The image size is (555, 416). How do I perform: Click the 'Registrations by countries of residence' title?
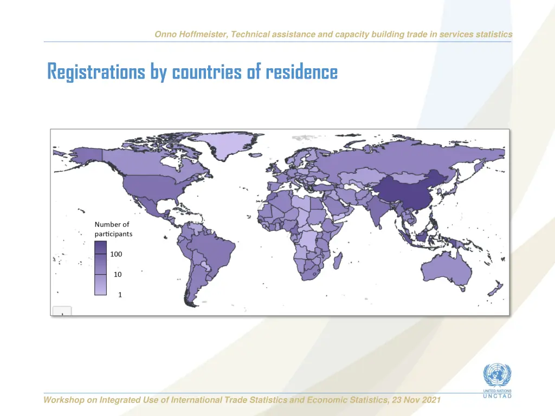point(192,71)
